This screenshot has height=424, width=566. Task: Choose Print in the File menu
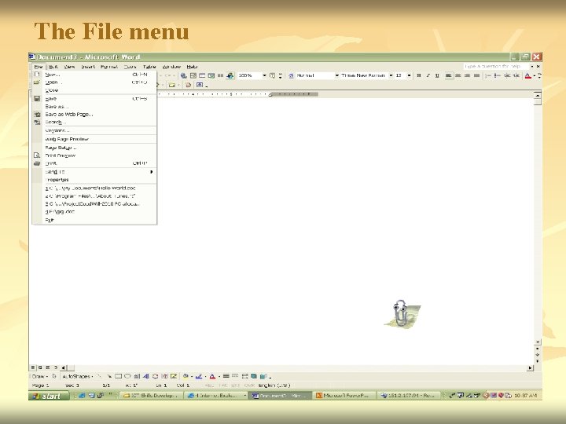(x=94, y=163)
